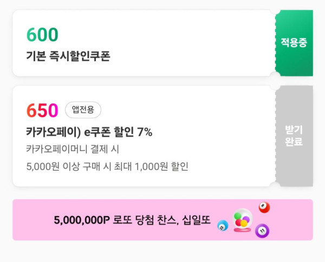325x262 pixels.
Task: Click the green 600 discount amount
Action: pyautogui.click(x=42, y=35)
